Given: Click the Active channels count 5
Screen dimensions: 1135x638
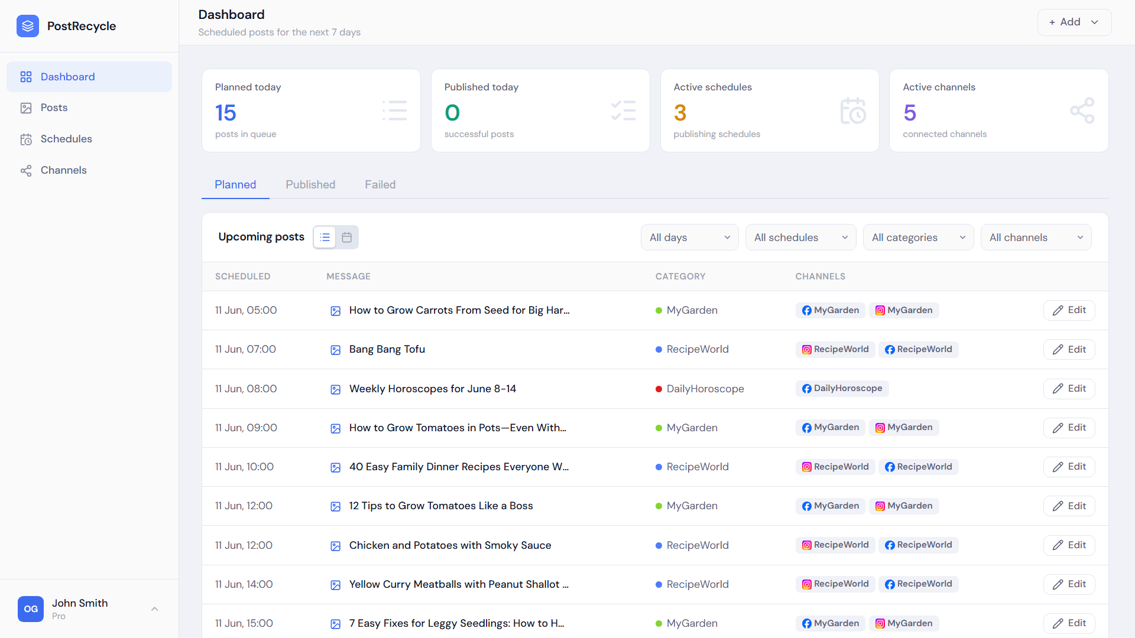Looking at the screenshot, I should point(910,112).
